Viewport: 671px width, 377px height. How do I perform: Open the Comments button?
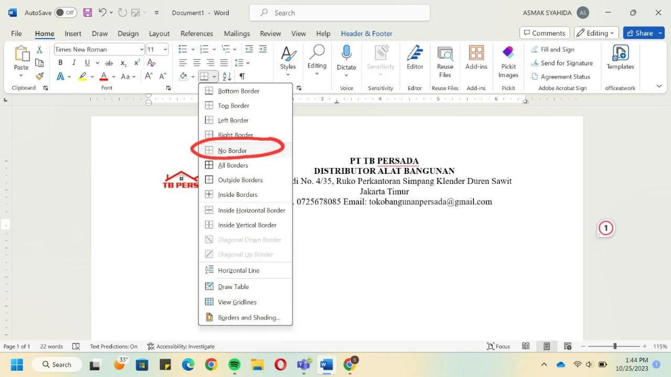[544, 33]
